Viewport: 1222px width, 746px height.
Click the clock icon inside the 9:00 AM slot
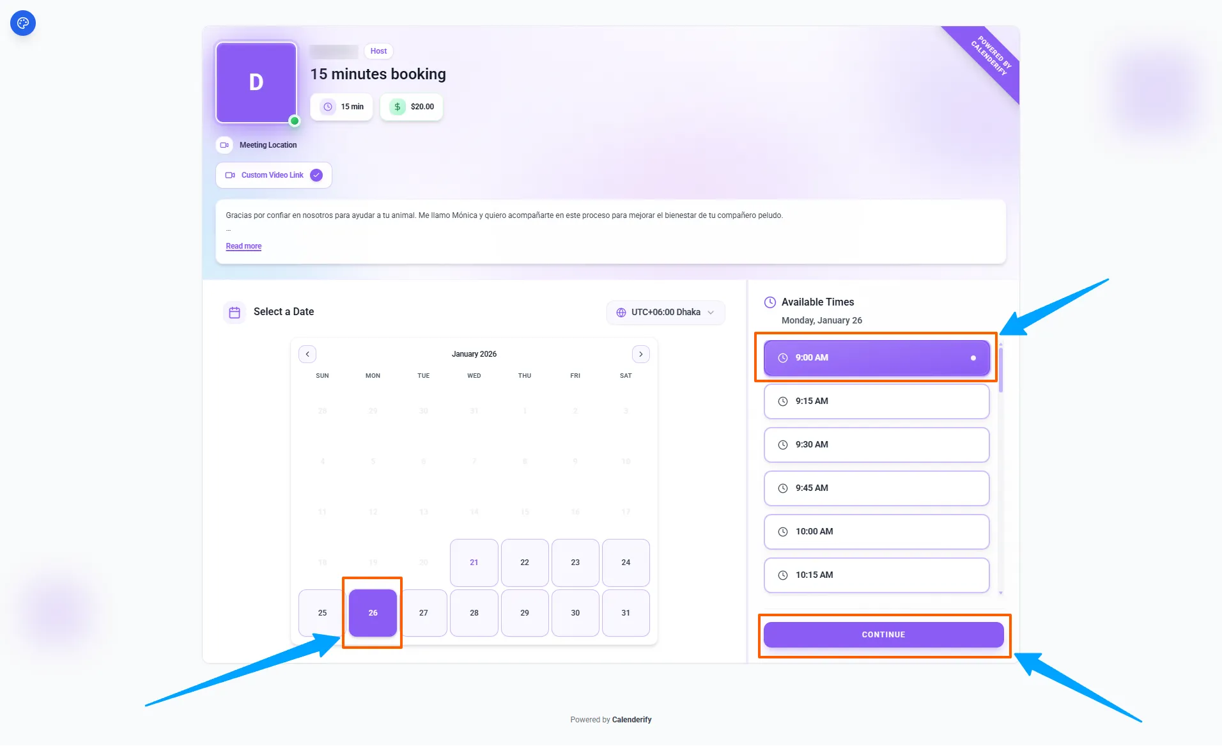tap(784, 357)
